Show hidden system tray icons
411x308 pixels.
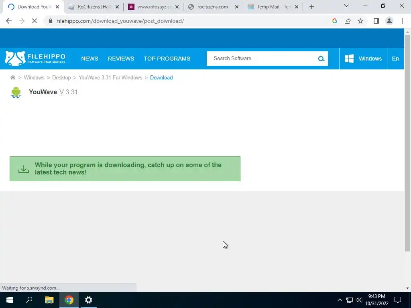[340, 300]
